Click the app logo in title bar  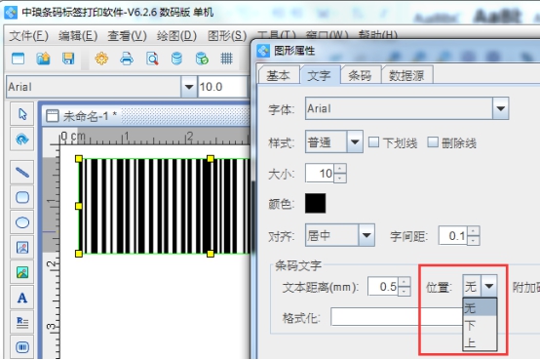tap(11, 13)
